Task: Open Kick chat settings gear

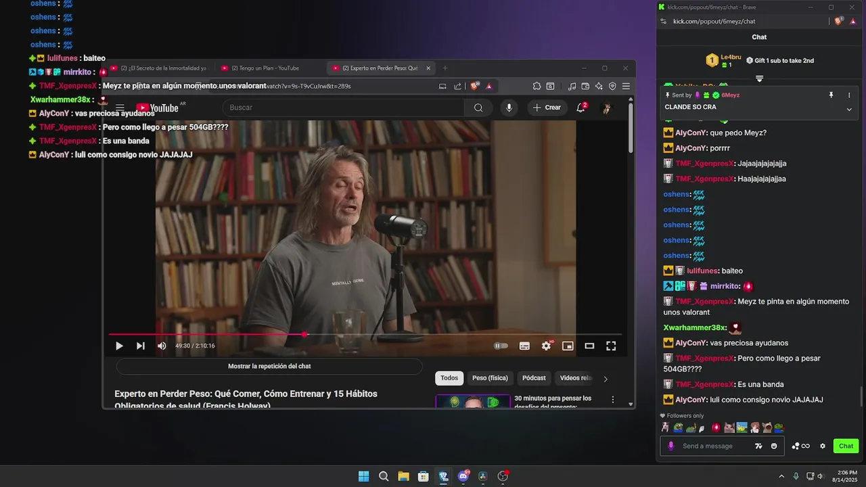Action: point(823,446)
